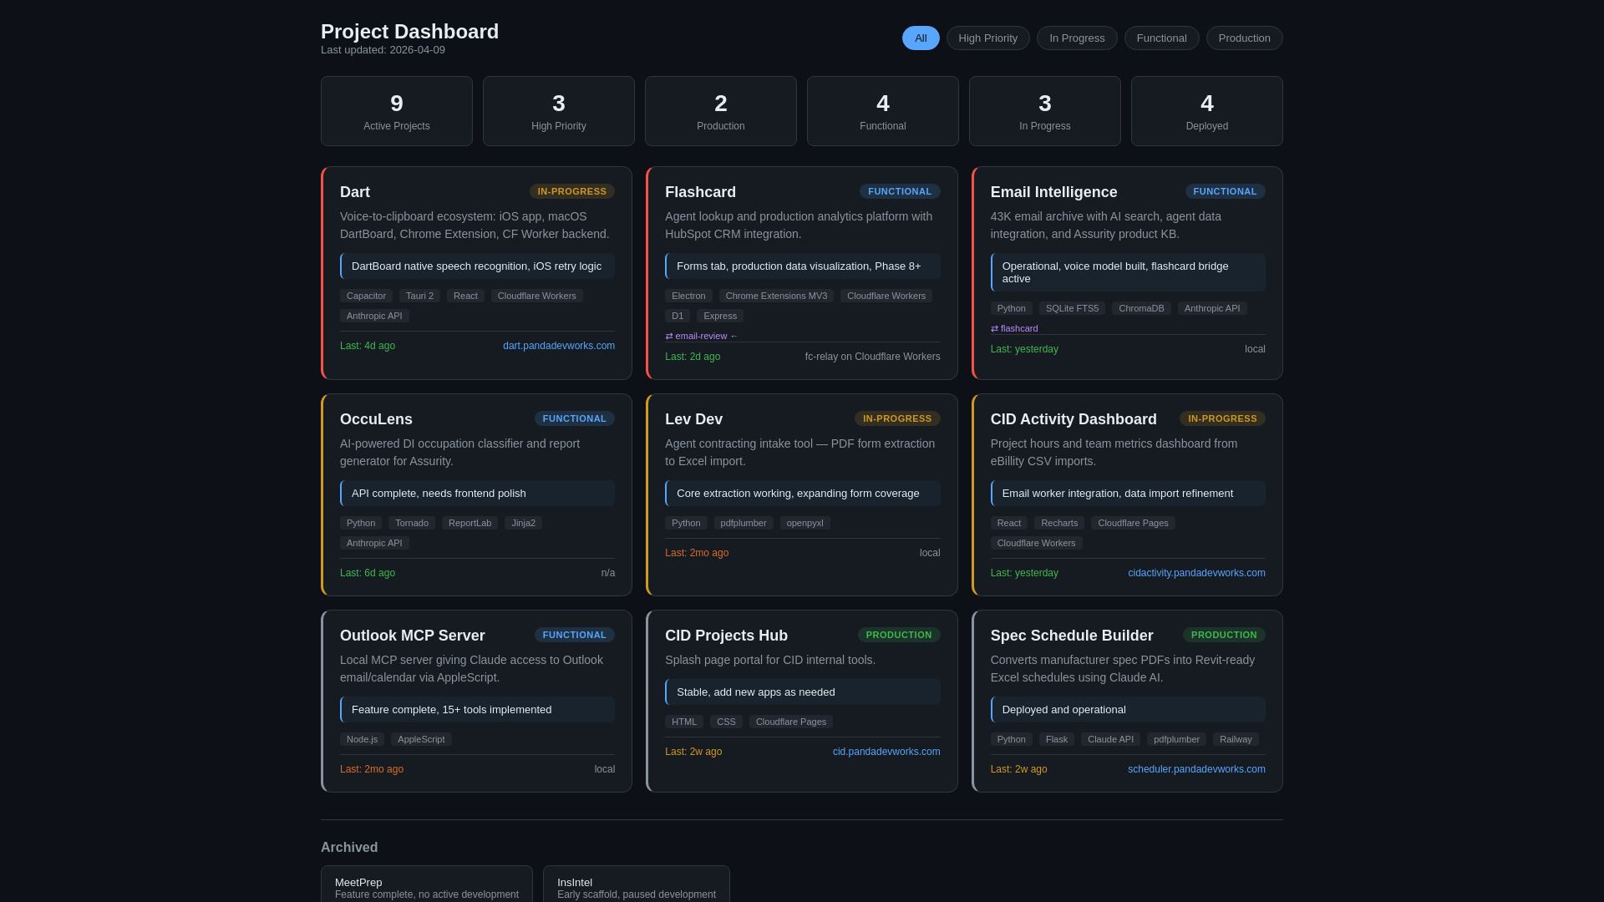Image resolution: width=1604 pixels, height=902 pixels.
Task: Open scheduler.pandadevworks.com link
Action: [x=1196, y=769]
